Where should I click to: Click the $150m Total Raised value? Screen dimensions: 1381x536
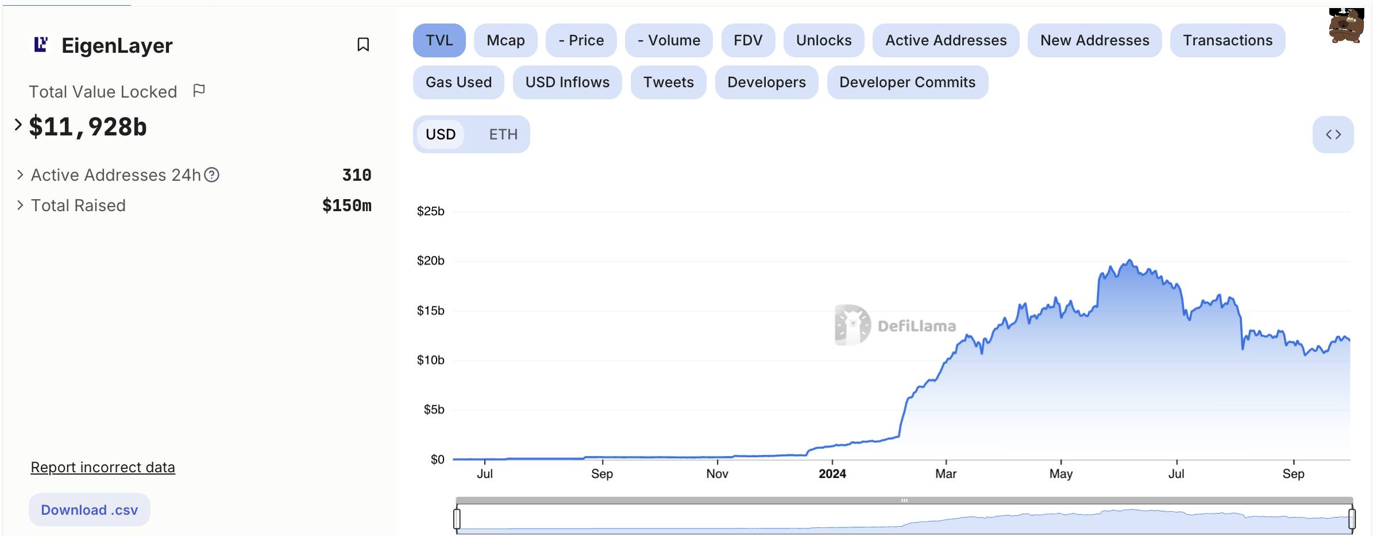tap(347, 205)
